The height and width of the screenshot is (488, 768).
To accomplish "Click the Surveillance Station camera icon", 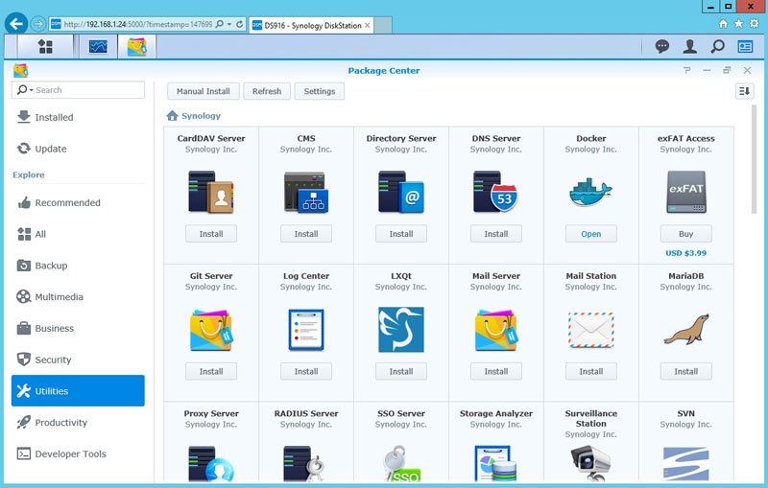I will pyautogui.click(x=590, y=463).
